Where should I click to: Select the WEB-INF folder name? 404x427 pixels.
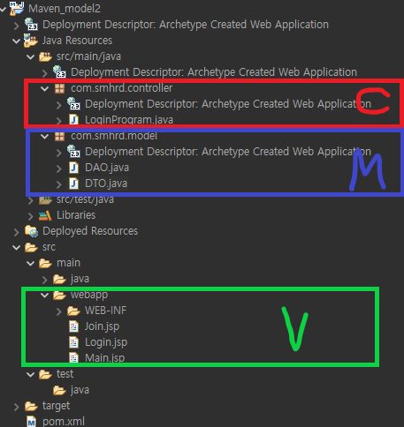point(106,311)
